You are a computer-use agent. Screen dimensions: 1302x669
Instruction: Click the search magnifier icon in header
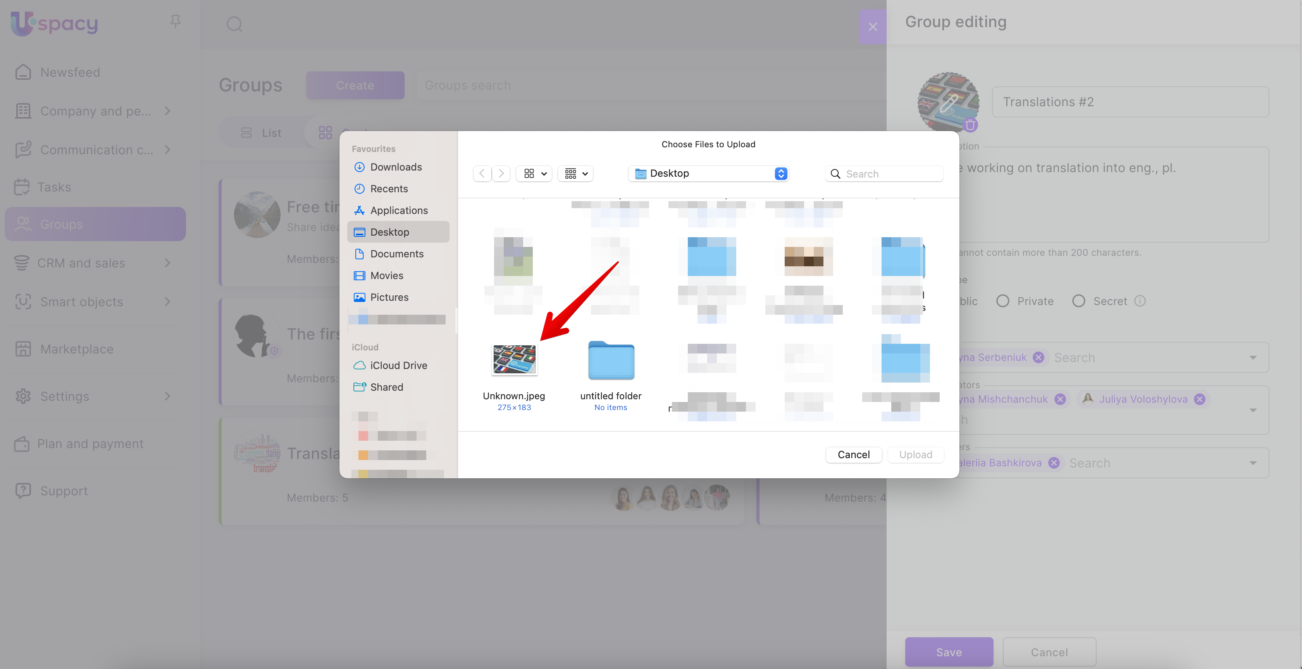(234, 24)
